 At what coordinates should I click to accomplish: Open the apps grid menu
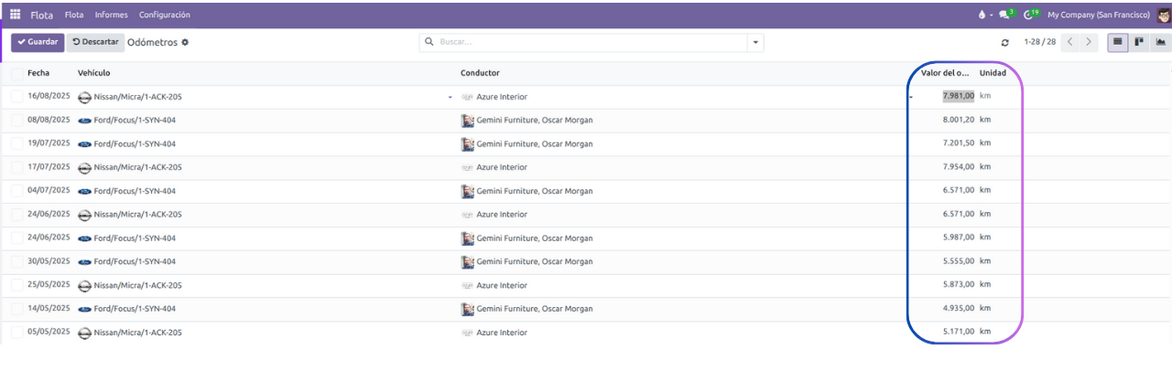tap(15, 15)
